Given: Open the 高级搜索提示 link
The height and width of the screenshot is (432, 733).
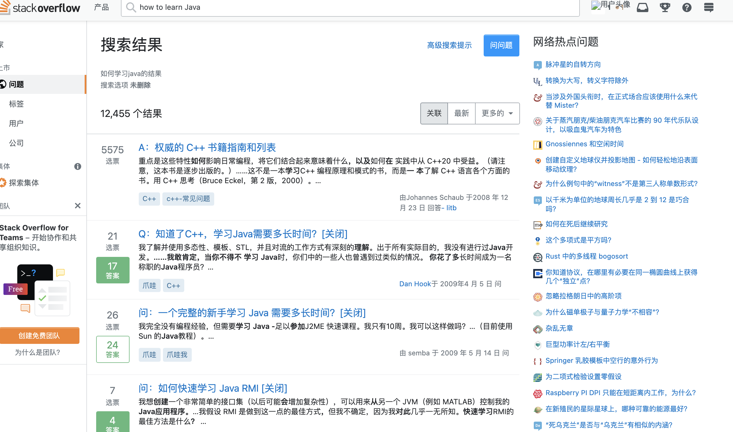Looking at the screenshot, I should [x=449, y=46].
